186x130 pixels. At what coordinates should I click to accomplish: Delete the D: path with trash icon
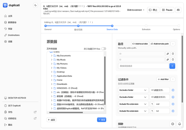173,54
